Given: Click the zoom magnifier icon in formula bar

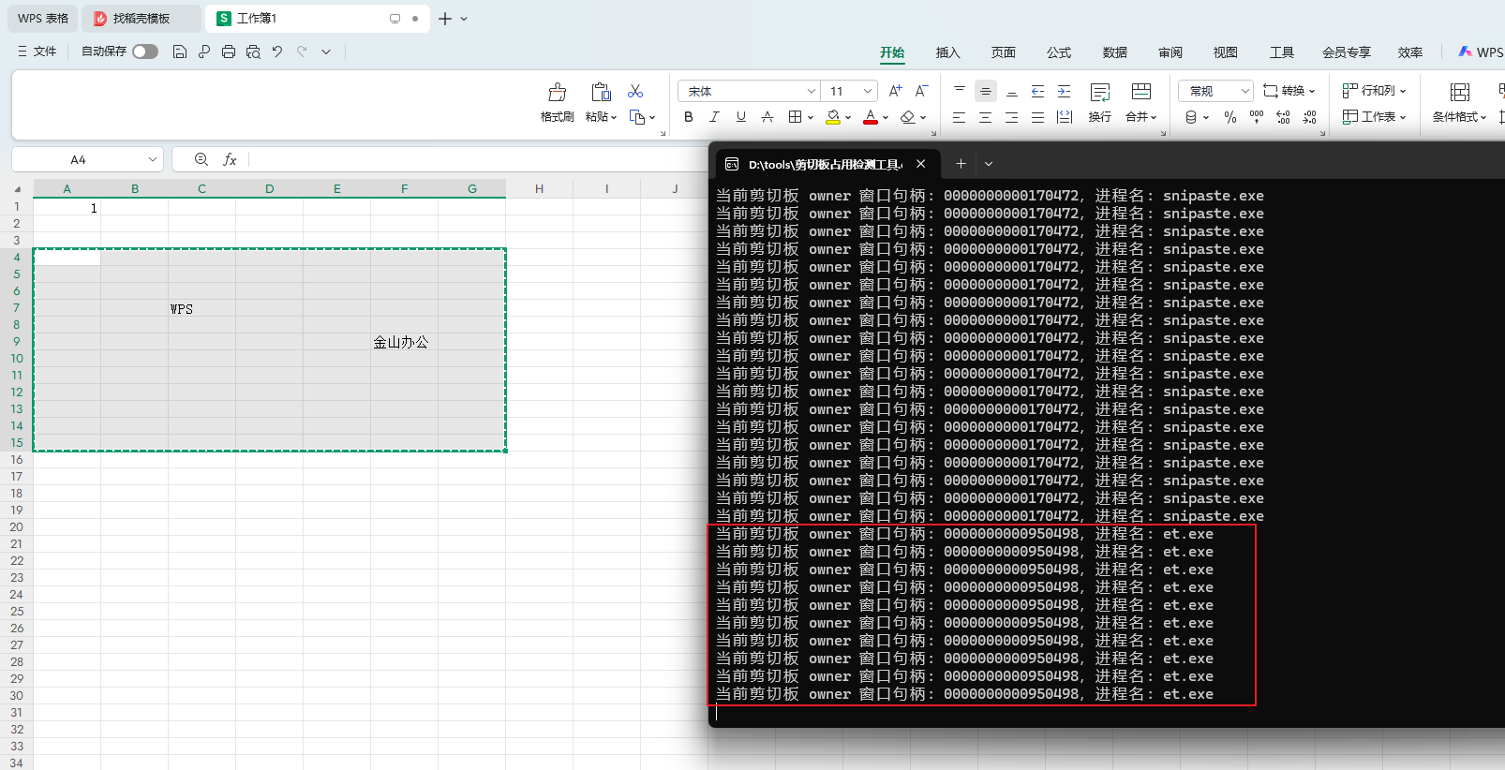Looking at the screenshot, I should [x=201, y=159].
